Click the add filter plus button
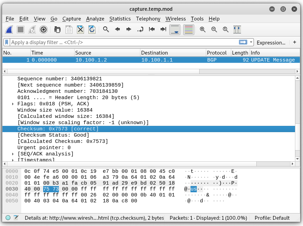 pos(295,42)
